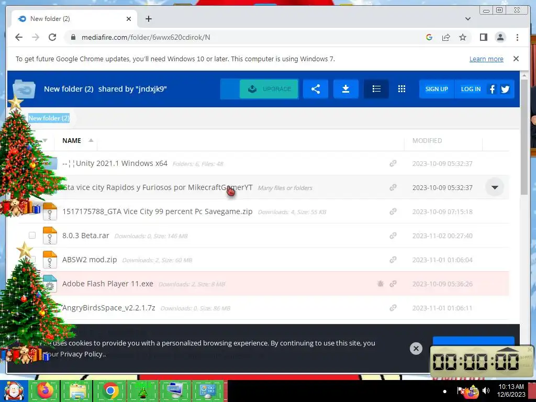Screen dimensions: 536x402
Task: Open 1517175788_GTA Vice City Savegame.zip file
Action: (x=157, y=211)
